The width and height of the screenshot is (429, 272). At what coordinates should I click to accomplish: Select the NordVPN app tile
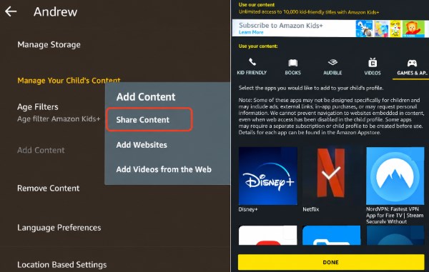(395, 176)
